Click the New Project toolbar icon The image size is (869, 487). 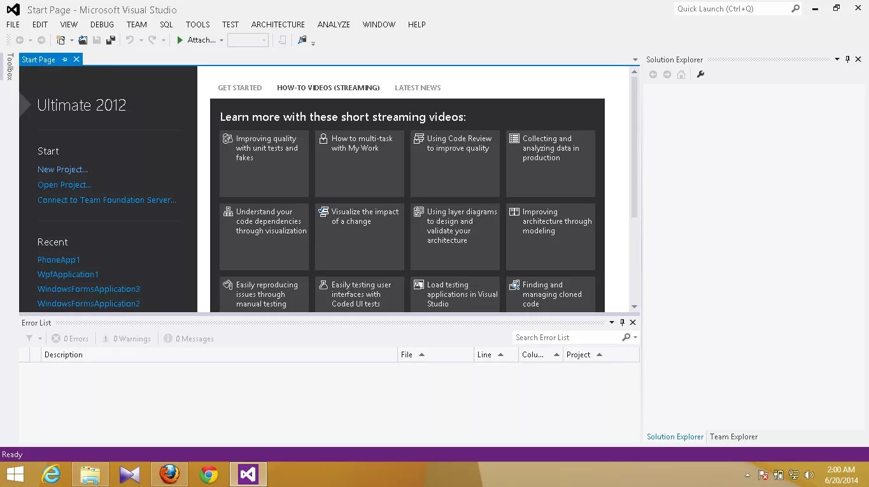click(61, 40)
